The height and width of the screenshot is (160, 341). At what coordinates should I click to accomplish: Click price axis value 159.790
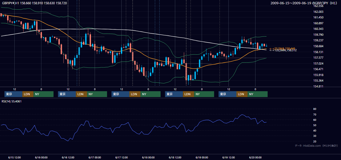coord(318,35)
